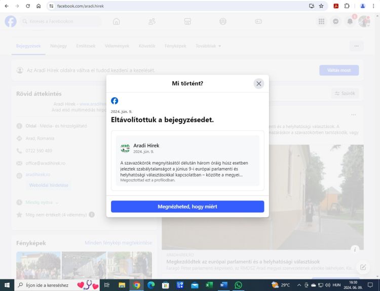Switch to the Fényképek tab
The width and height of the screenshot is (380, 291).
coord(175,46)
